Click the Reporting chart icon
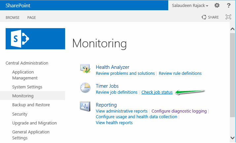This screenshot has height=143, width=236. 85,106
